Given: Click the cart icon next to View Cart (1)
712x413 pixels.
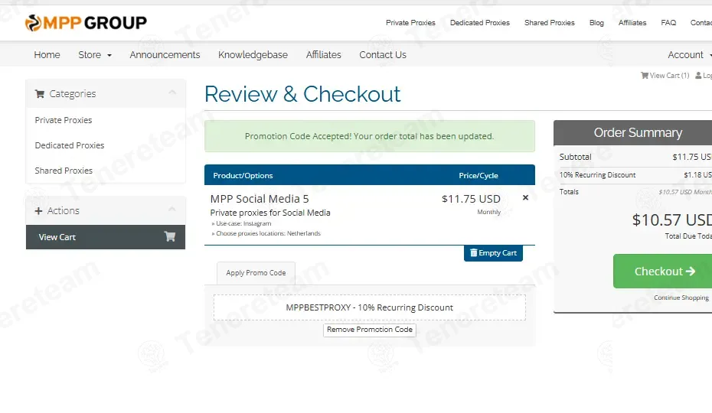Looking at the screenshot, I should [645, 76].
